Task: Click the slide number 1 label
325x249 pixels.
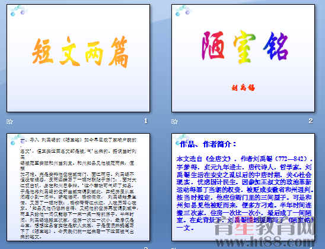Action: pos(146,121)
